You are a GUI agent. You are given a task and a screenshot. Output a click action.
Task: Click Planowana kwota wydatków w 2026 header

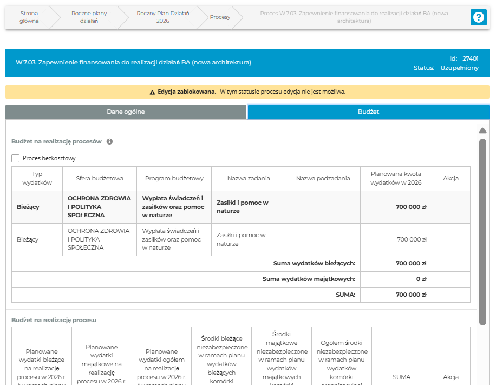point(395,178)
